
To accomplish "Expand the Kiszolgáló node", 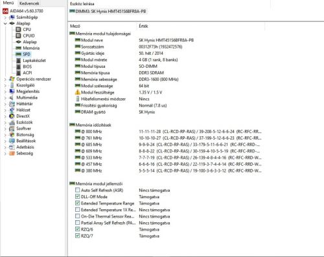I will 5,85.
